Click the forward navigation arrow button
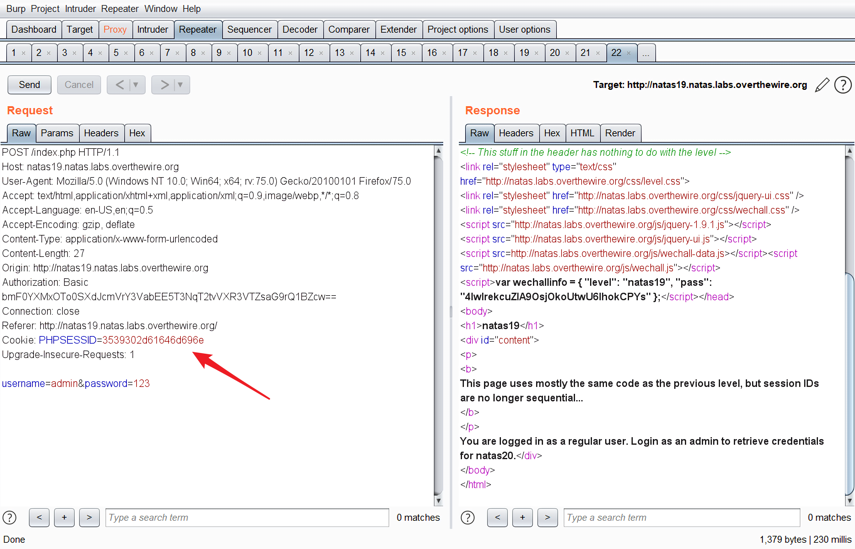The width and height of the screenshot is (855, 549). 163,85
